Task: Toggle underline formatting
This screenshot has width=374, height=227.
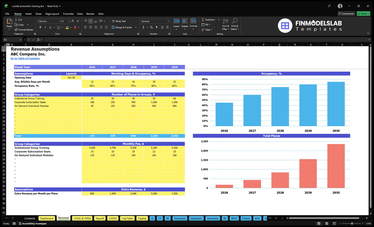Action: pyautogui.click(x=50, y=27)
